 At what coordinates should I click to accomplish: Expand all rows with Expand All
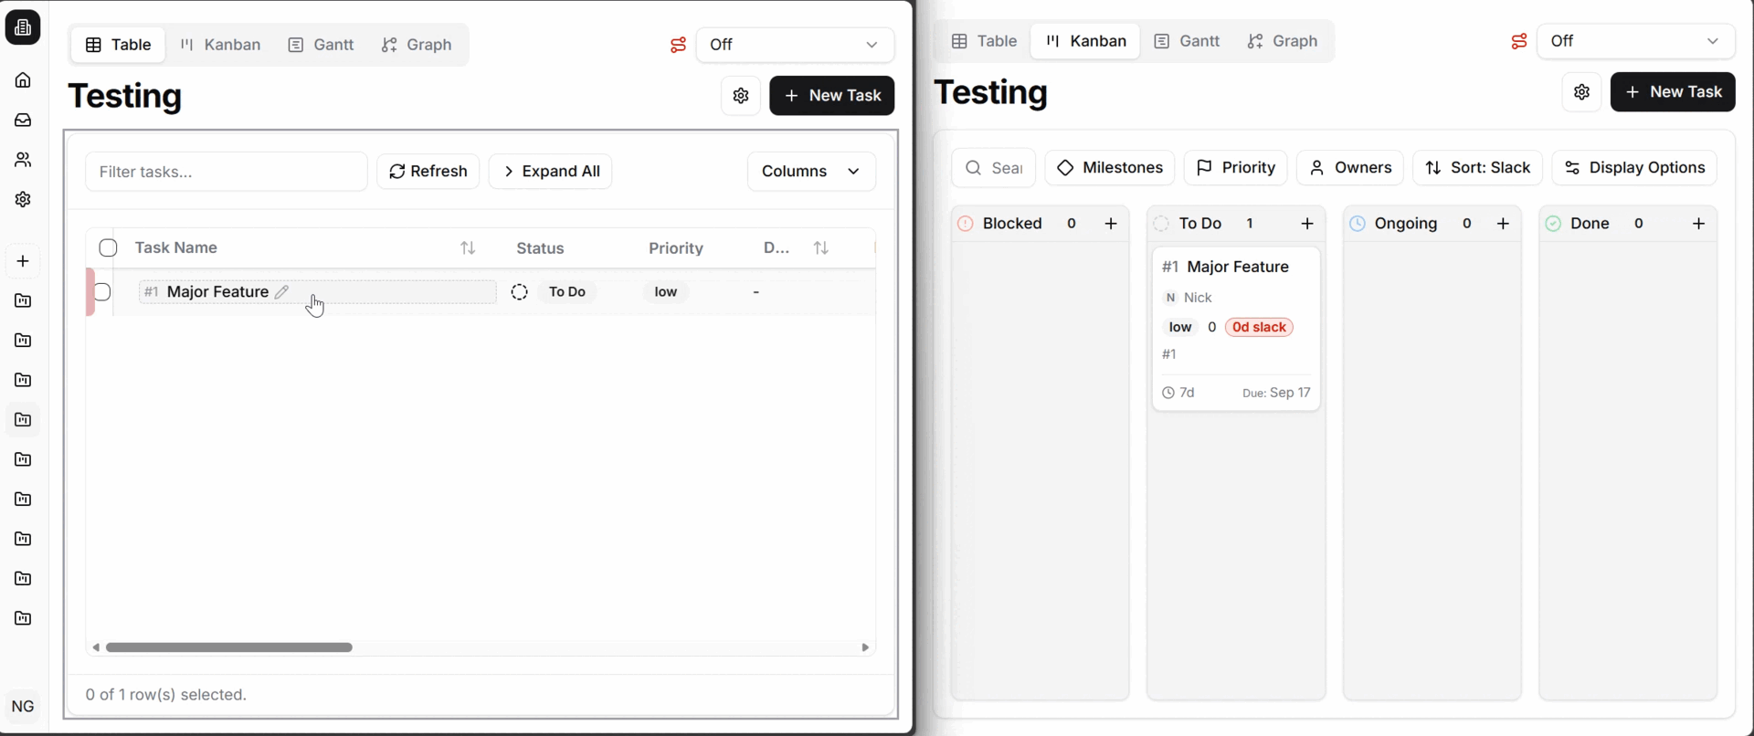[x=550, y=172]
